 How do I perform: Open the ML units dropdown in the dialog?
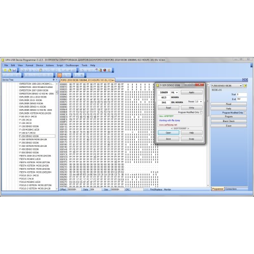pos(177,92)
